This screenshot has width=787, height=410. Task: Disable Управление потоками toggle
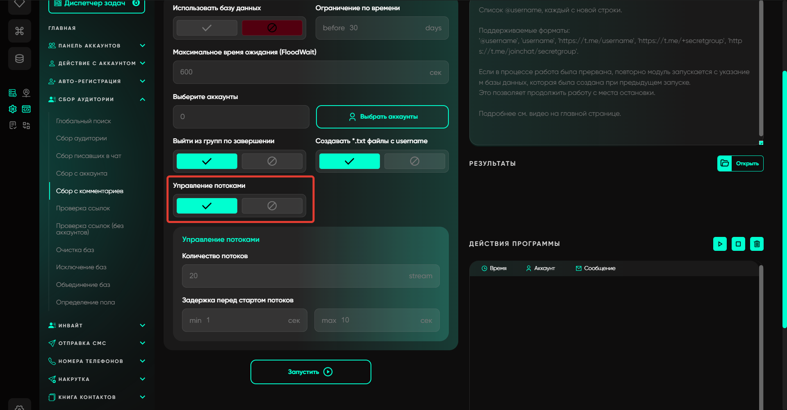[x=272, y=206]
